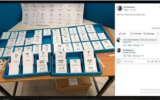Show the 2 Comments count

tap(156, 28)
